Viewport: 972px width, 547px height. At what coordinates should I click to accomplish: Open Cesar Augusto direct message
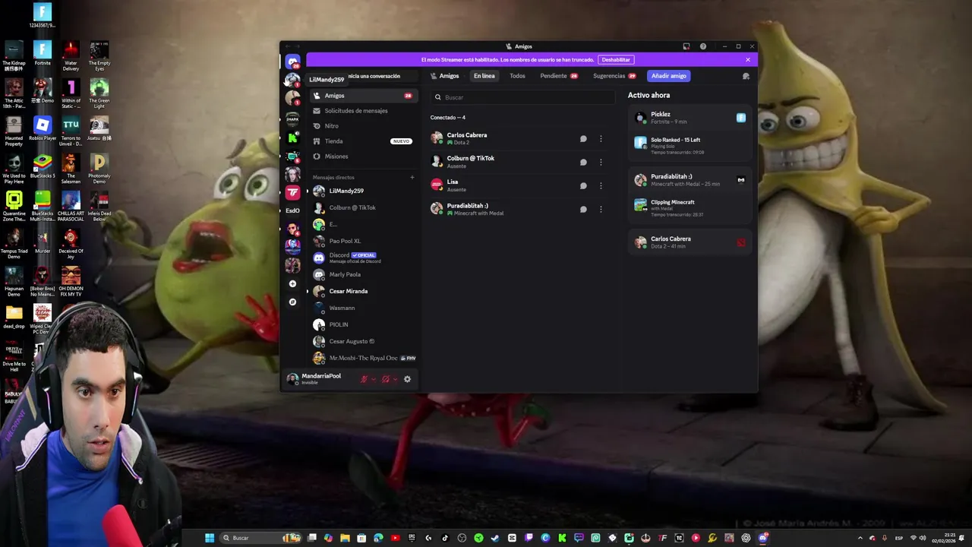click(363, 341)
